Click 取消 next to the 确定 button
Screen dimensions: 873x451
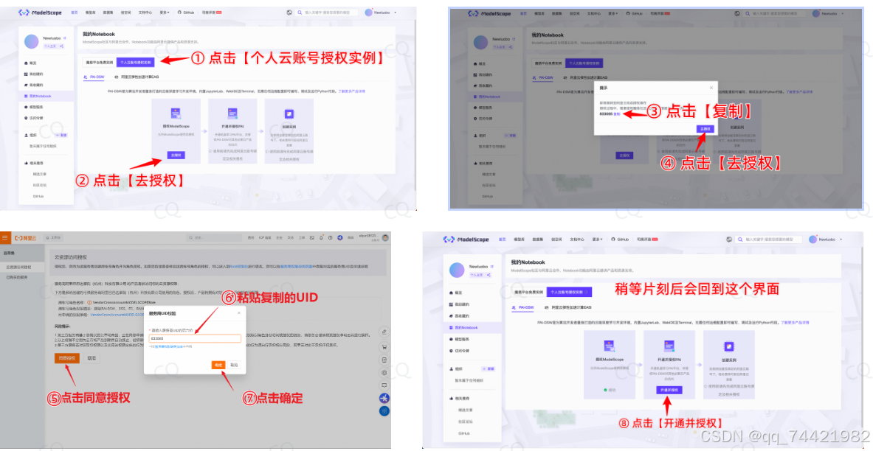tap(234, 364)
